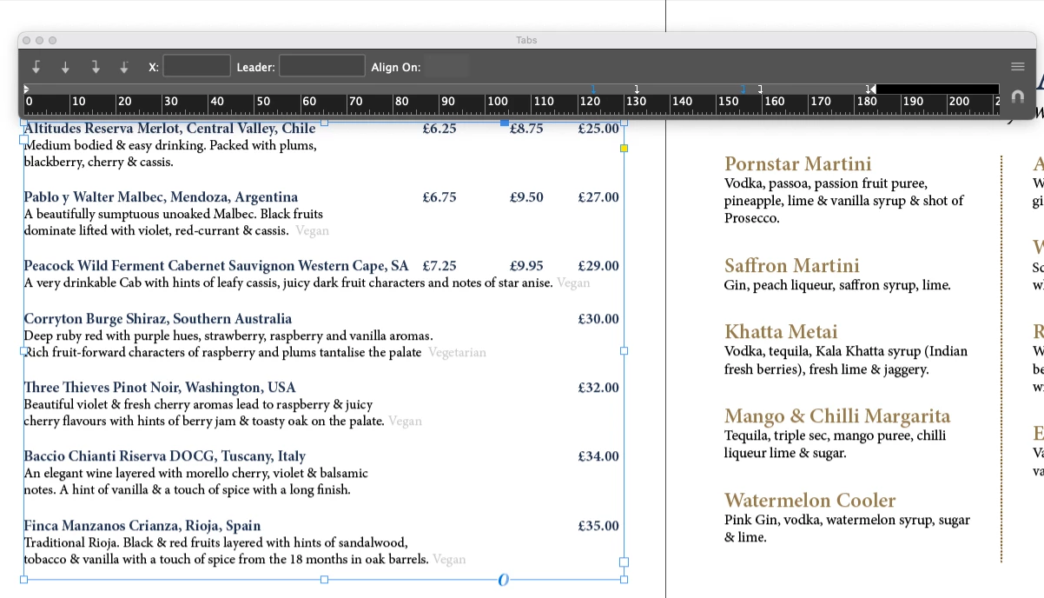This screenshot has width=1044, height=598.
Task: Click Three Thieves Pinot Noir title
Action: (159, 387)
